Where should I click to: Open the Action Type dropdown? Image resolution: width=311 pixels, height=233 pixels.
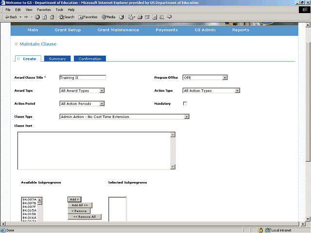211,91
